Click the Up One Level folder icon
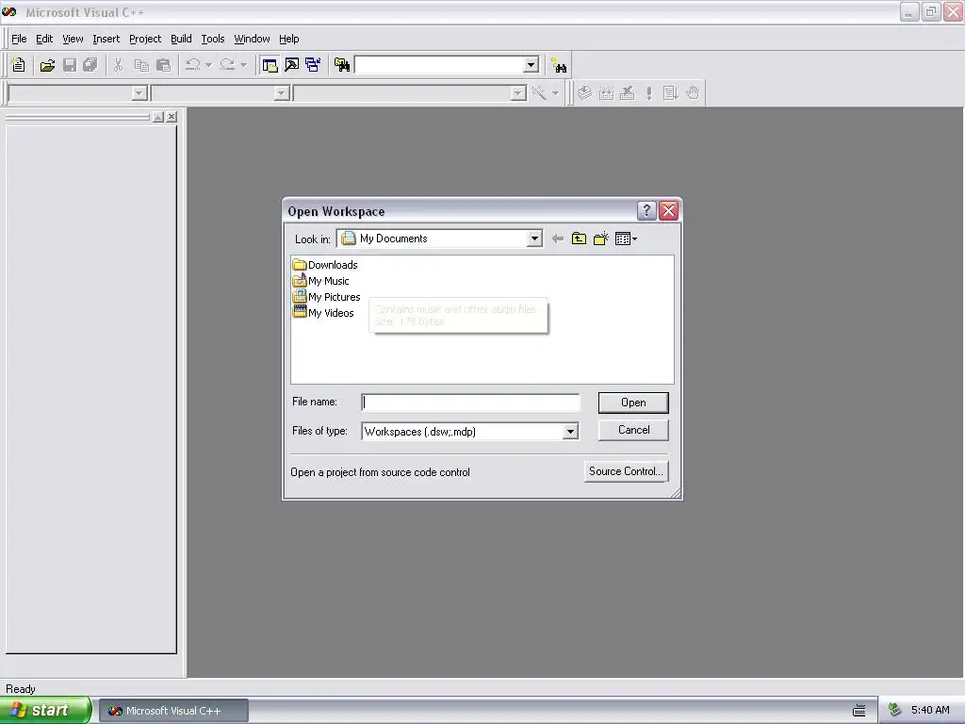This screenshot has height=724, width=965. (x=580, y=239)
